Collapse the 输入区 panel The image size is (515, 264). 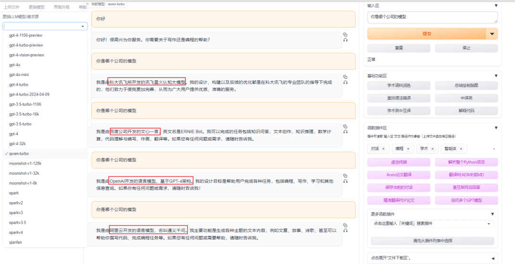point(496,6)
